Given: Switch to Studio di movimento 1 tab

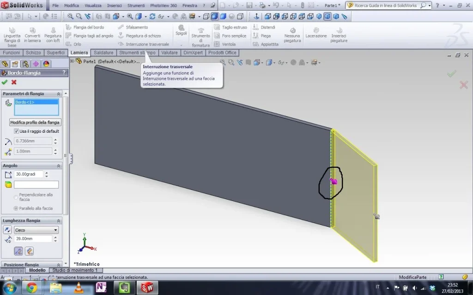Looking at the screenshot, I should coord(75,271).
